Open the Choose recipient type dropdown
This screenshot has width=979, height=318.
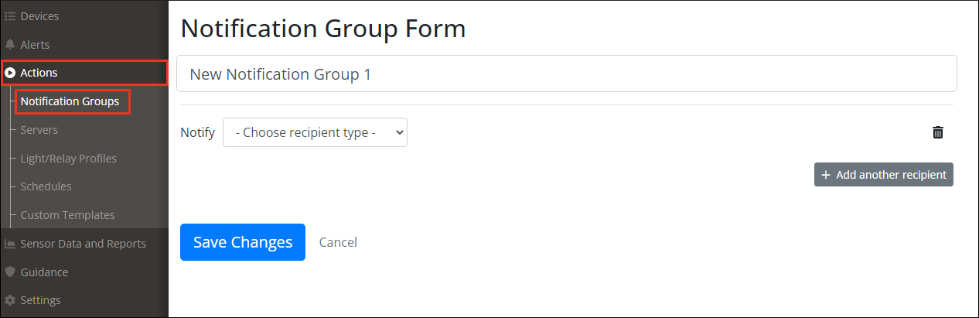[315, 132]
